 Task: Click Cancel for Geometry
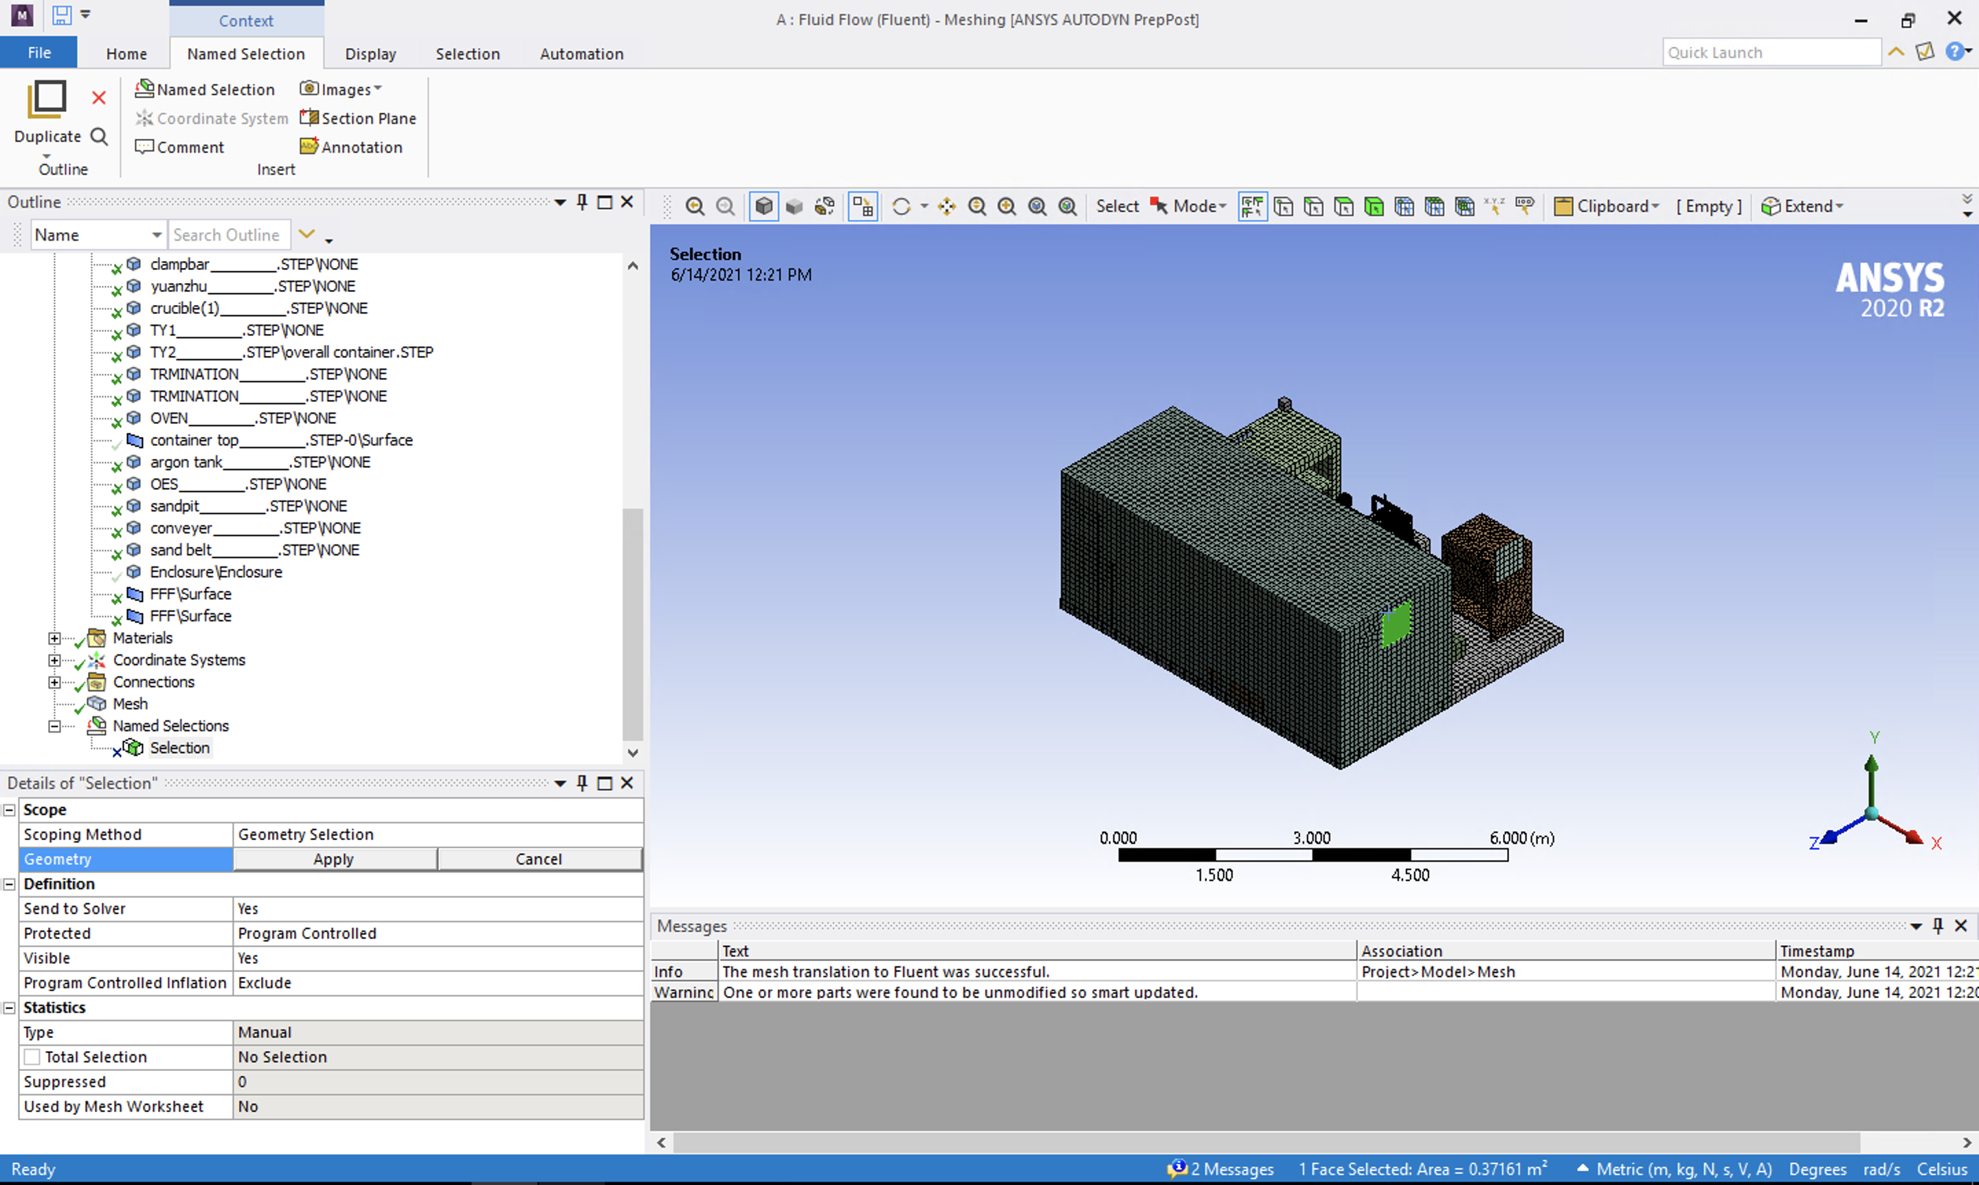pos(539,859)
